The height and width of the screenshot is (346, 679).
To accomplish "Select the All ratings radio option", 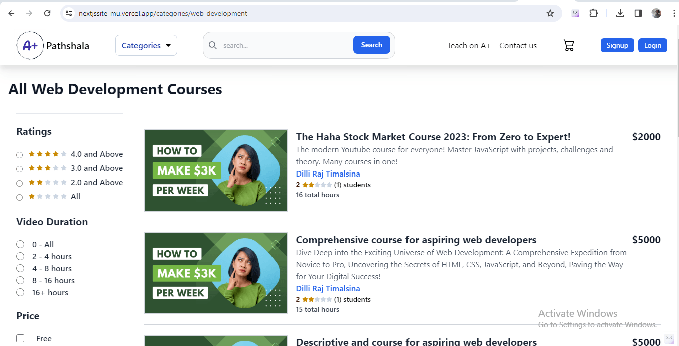I will point(19,197).
